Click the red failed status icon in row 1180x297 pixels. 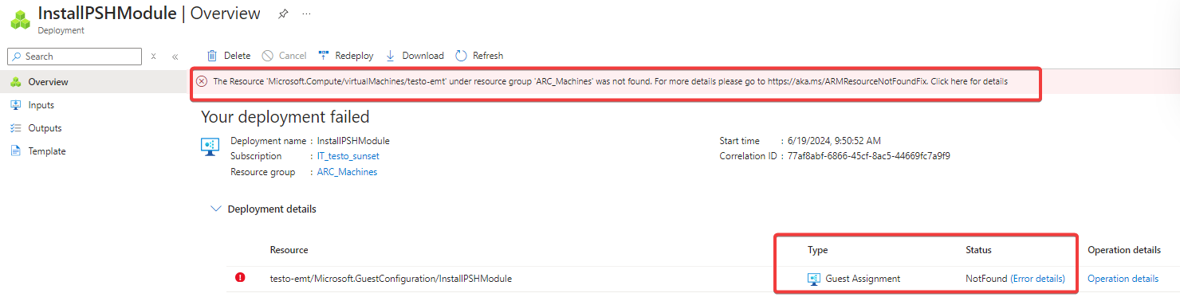[240, 278]
